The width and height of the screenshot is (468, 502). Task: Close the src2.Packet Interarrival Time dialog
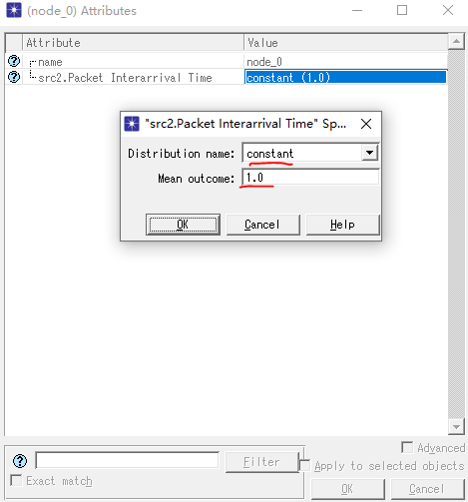click(366, 124)
